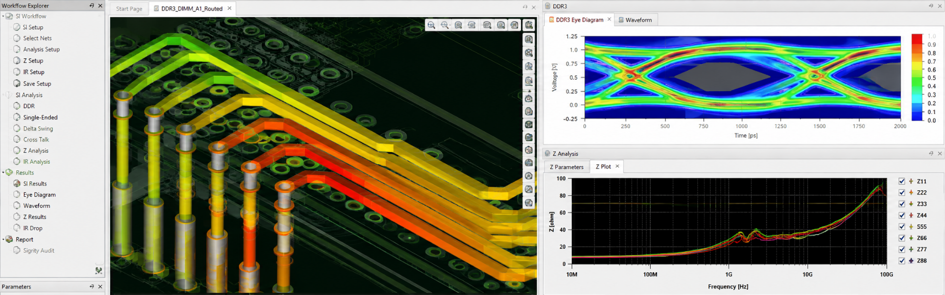Close the Z Plot tab
This screenshot has height=295, width=945.
point(617,166)
